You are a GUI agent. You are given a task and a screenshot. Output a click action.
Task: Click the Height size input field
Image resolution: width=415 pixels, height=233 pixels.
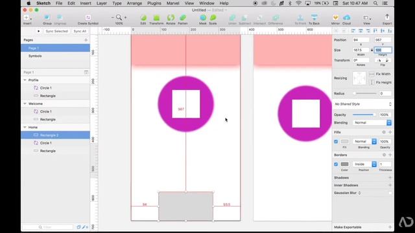[x=383, y=50]
